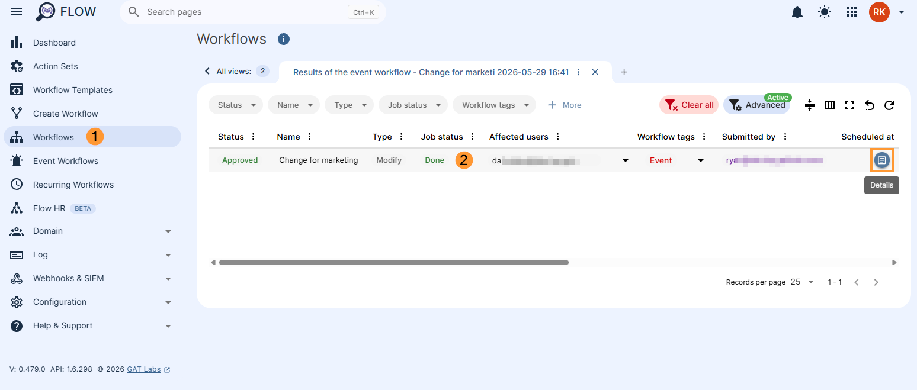Open notifications bell

click(x=797, y=12)
